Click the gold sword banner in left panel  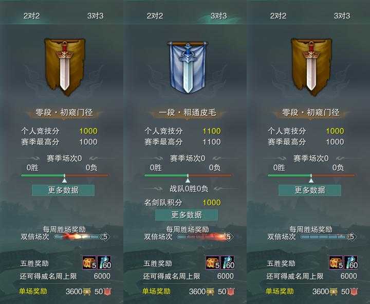[x=64, y=67]
